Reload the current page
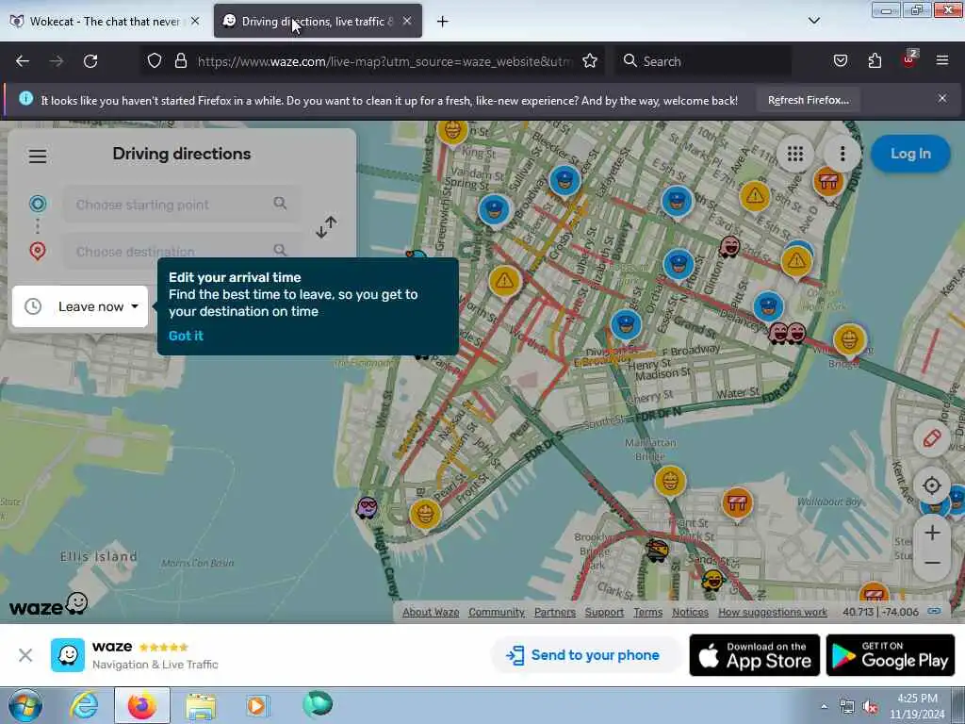The image size is (965, 724). (x=90, y=61)
